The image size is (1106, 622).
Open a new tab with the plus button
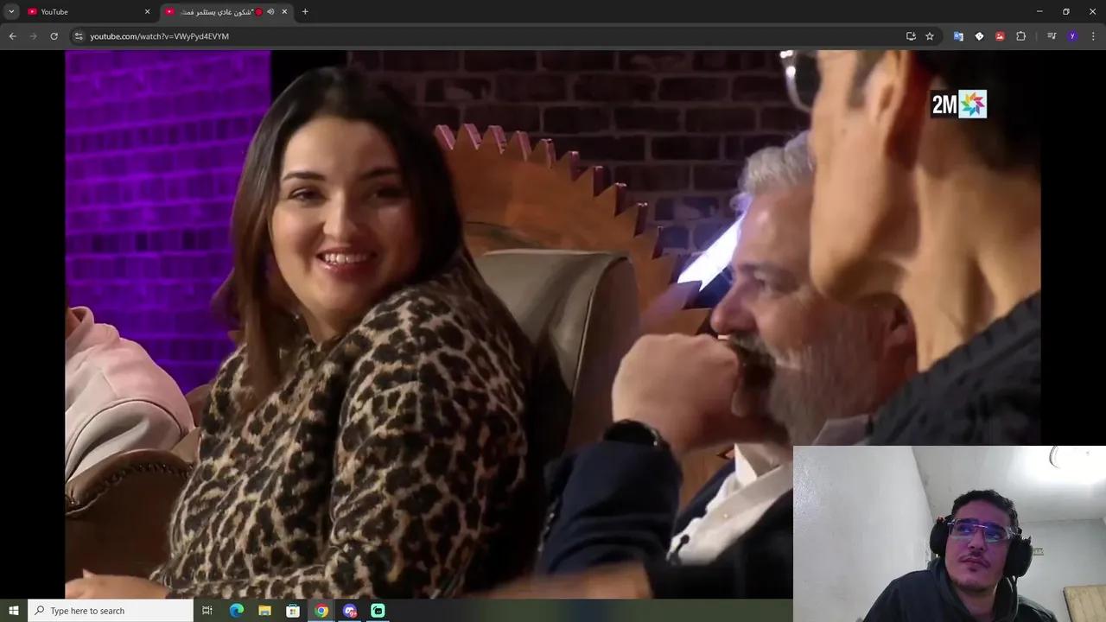click(305, 11)
